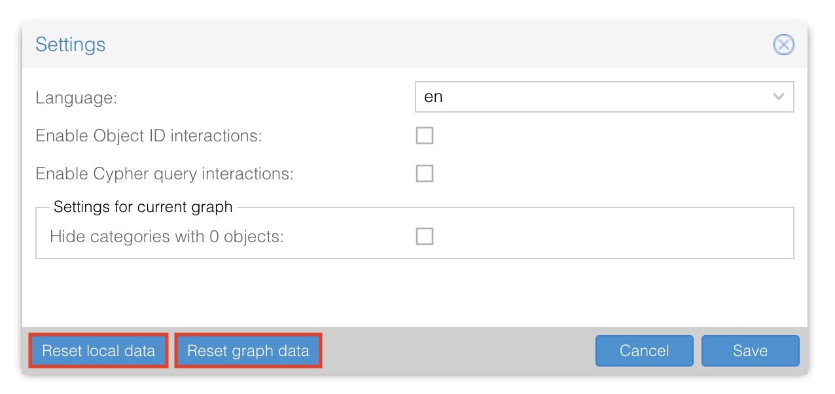The height and width of the screenshot is (394, 835).
Task: Click the gray footer bar between buttons
Action: click(458, 351)
